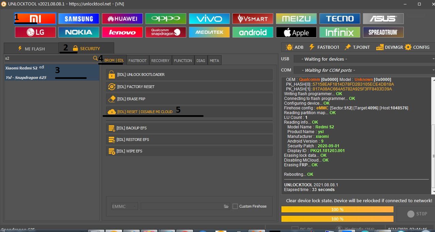This screenshot has height=232, width=435.
Task: Select the Meizu brand tile
Action: [296, 19]
